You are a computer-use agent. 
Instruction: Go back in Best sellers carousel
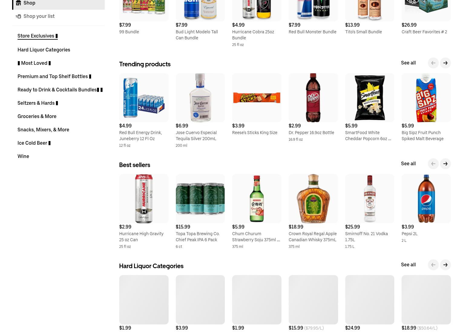[433, 164]
